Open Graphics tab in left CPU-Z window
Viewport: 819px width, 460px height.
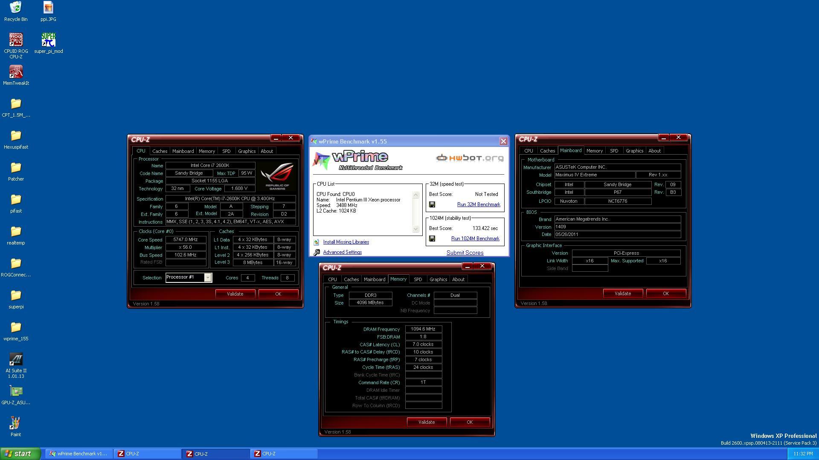(247, 151)
